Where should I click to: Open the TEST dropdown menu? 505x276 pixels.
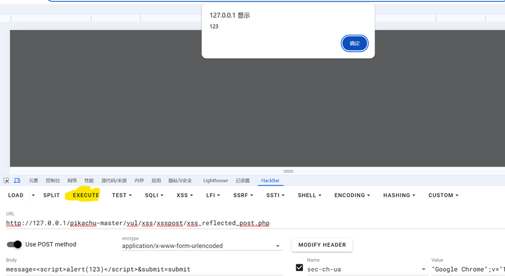coord(122,195)
